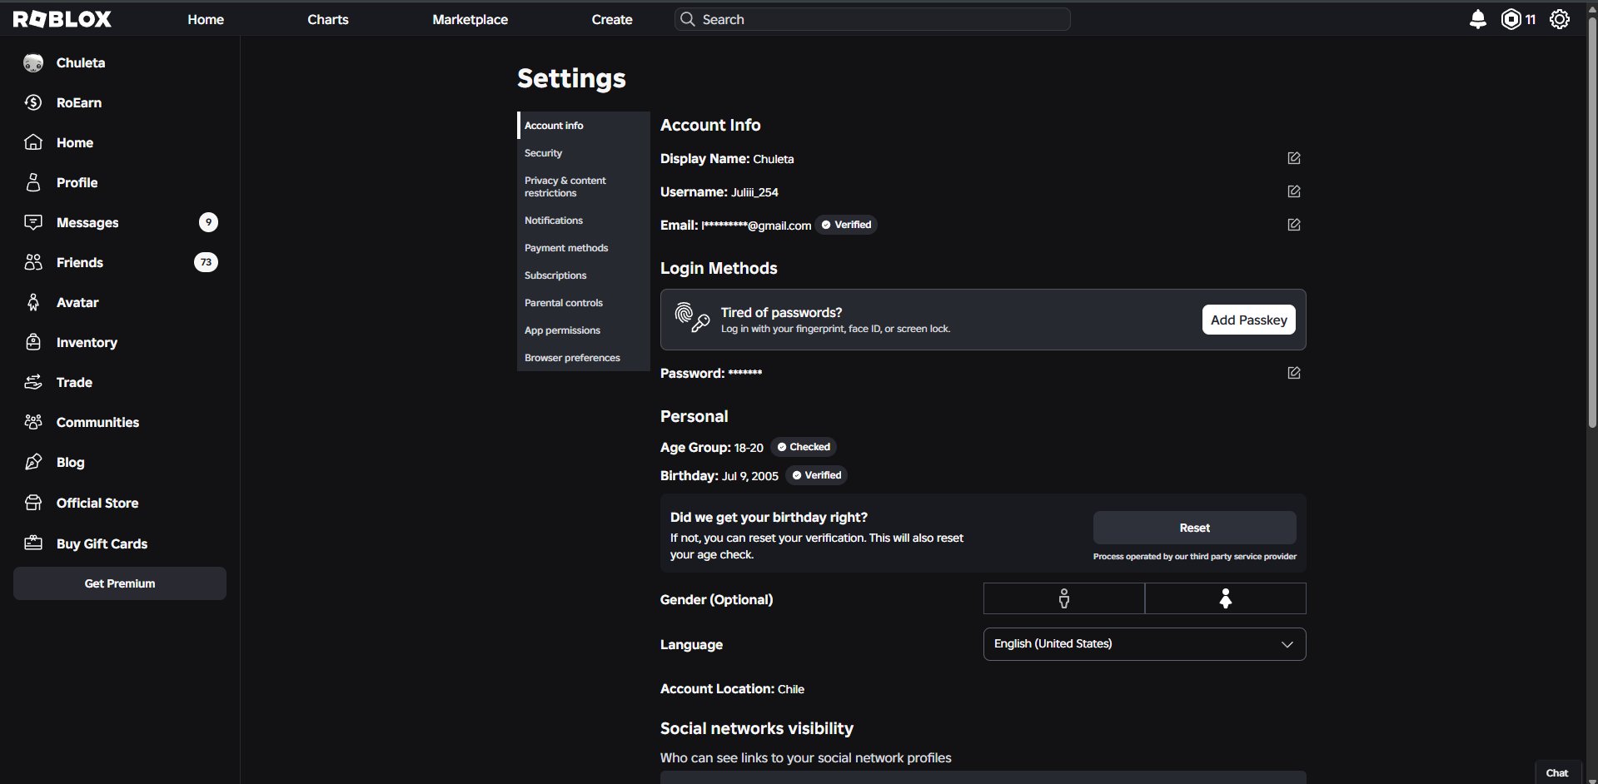The width and height of the screenshot is (1598, 784).
Task: Click the Chuleta avatar icon in sidebar
Action: [x=33, y=63]
